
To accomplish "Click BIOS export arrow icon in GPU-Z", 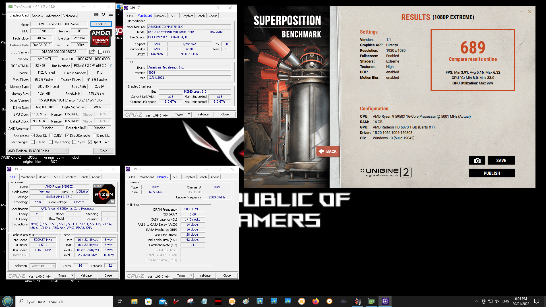I will 92,52.
